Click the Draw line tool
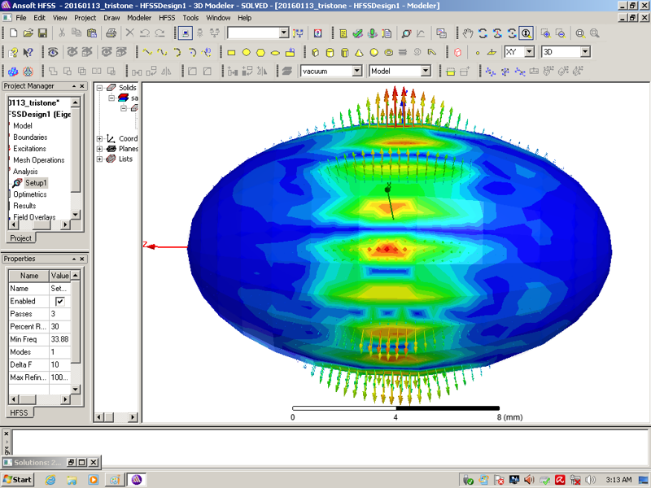 [147, 52]
